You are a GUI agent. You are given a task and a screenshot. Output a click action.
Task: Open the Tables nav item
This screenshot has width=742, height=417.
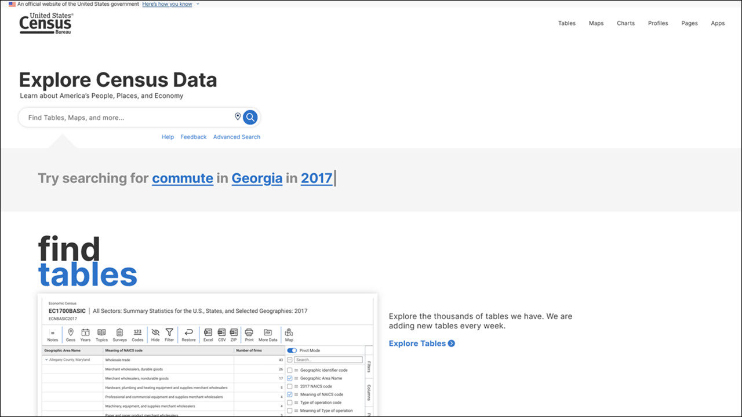pyautogui.click(x=567, y=23)
